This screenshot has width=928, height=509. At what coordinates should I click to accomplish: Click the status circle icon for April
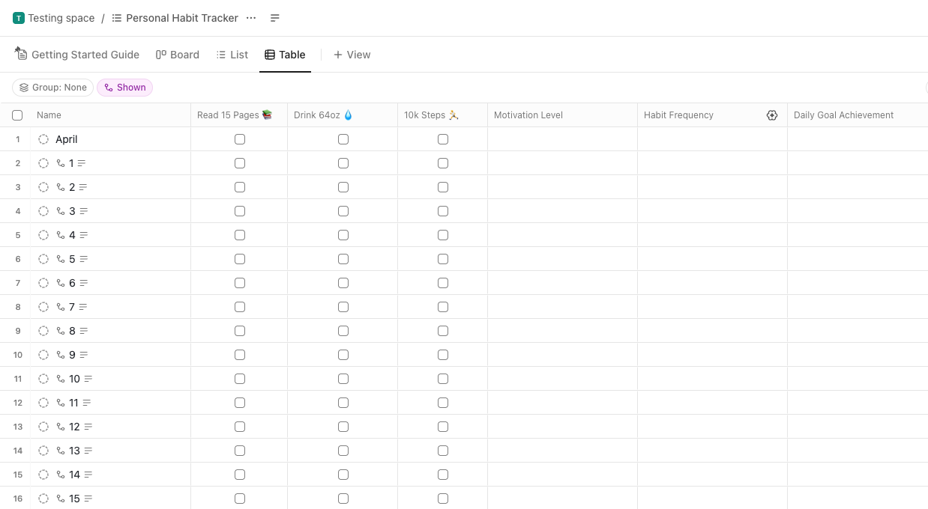(x=43, y=139)
